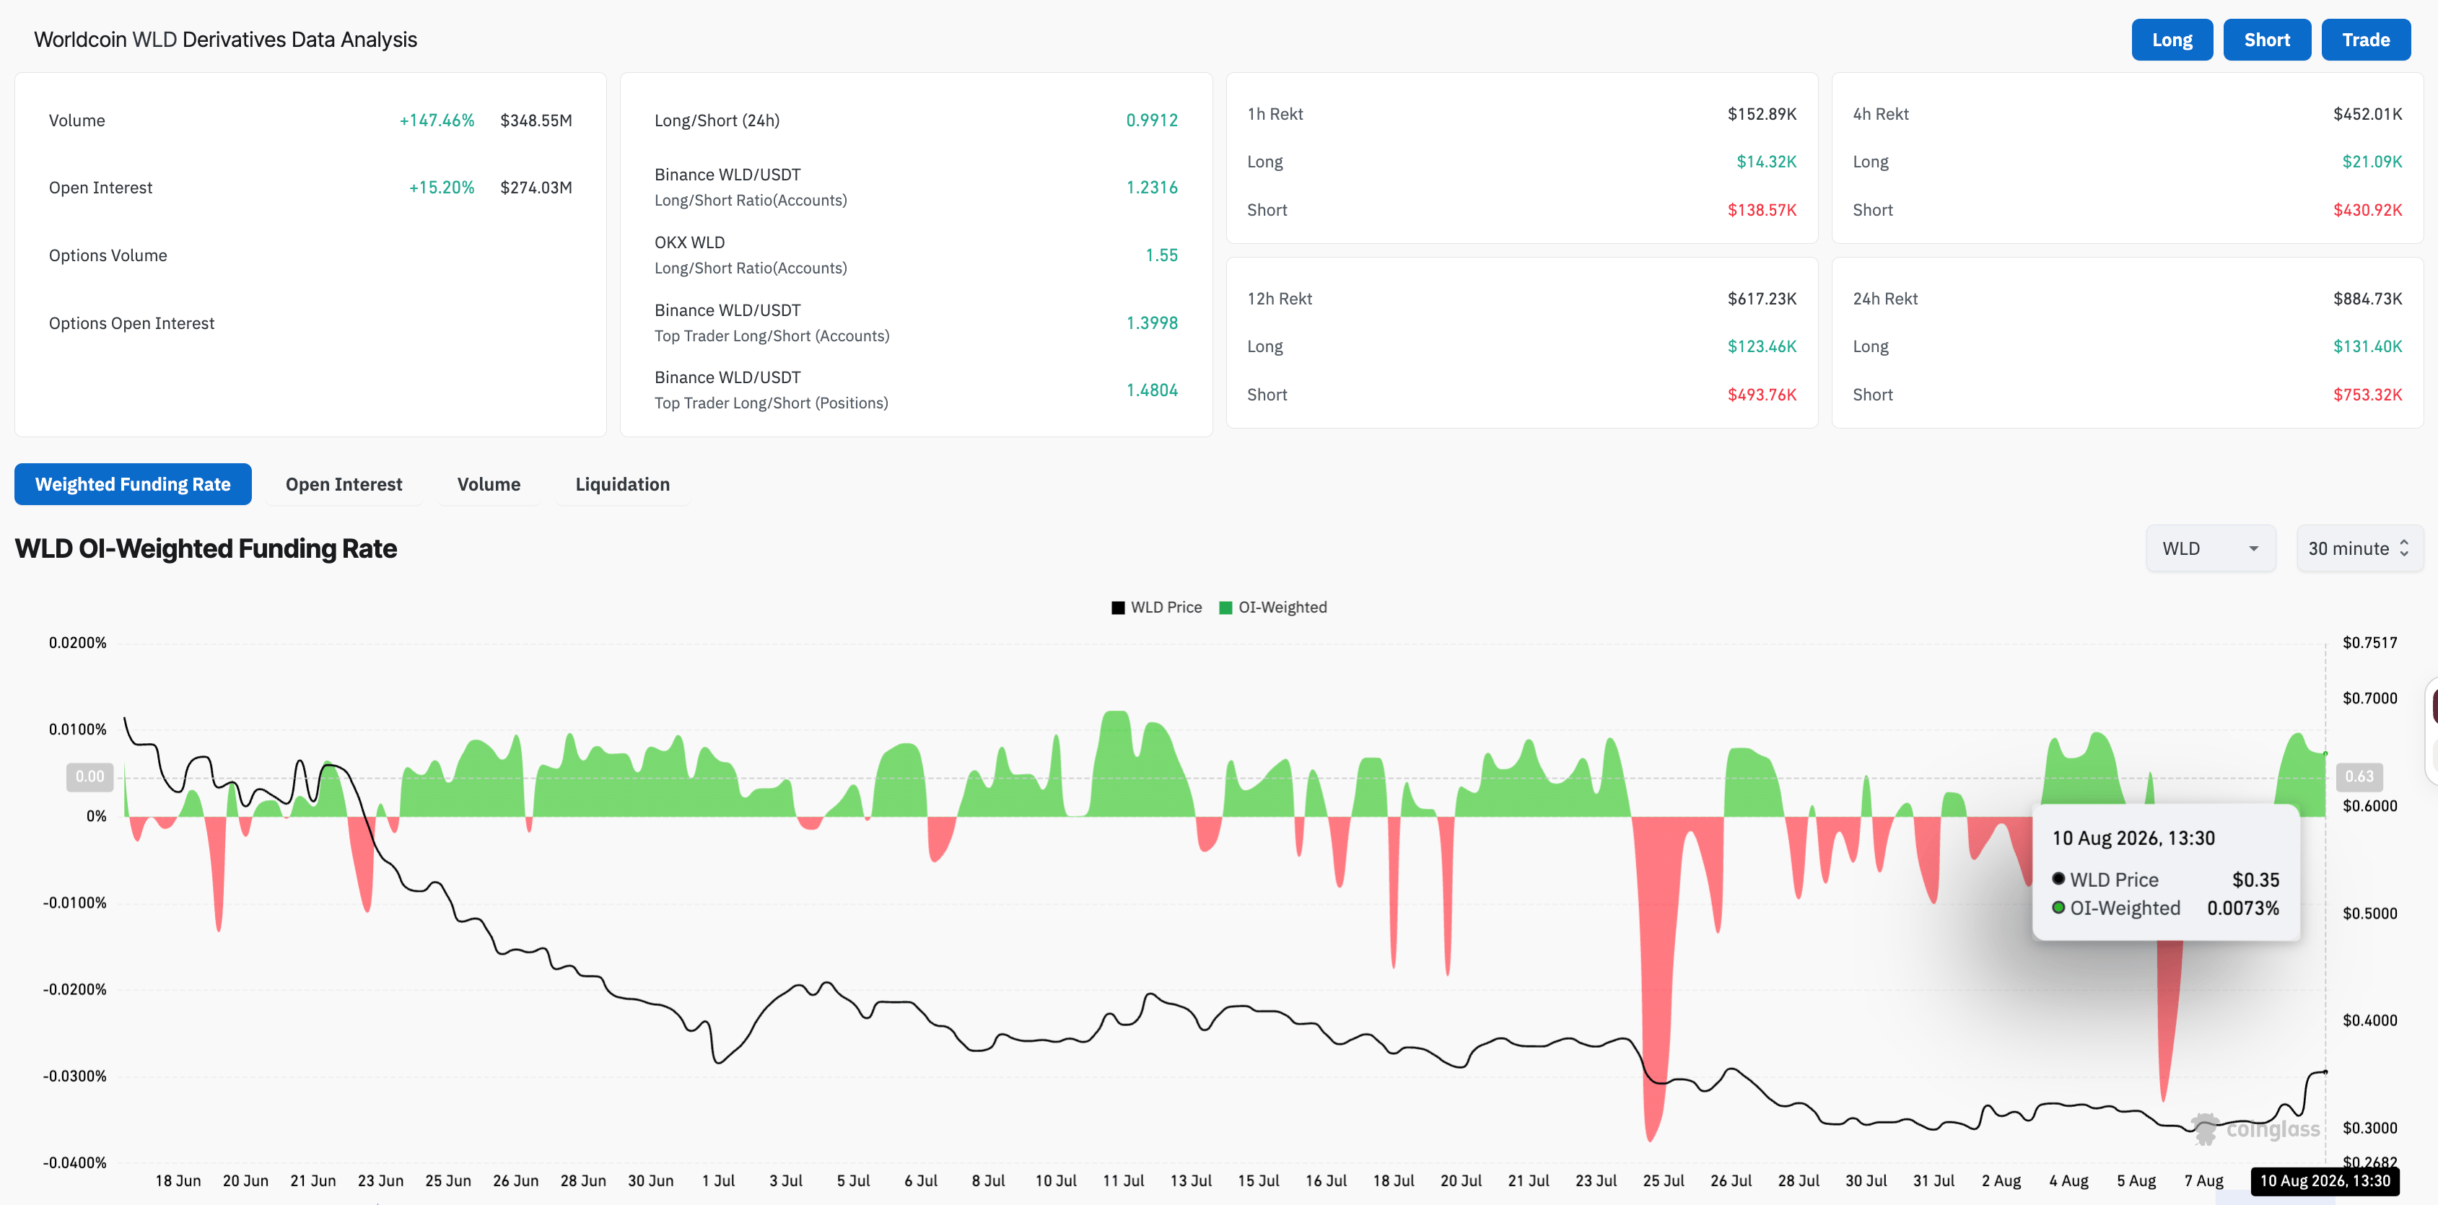Click the 24h Rekt total $884.73K
Screen dimensions: 2438x1205
pos(2367,299)
